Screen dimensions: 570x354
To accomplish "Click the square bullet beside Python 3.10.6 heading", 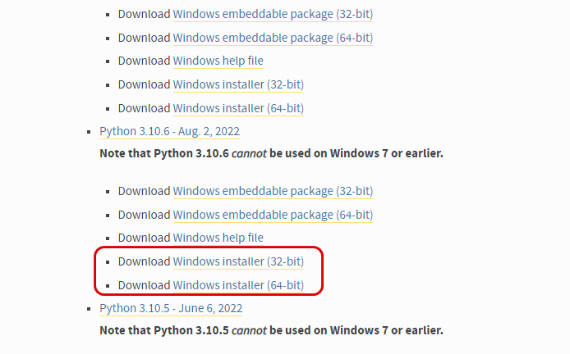I will coord(89,132).
